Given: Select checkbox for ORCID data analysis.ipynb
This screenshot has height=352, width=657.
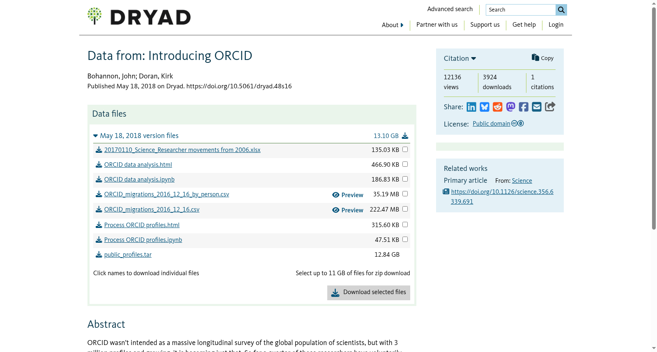Looking at the screenshot, I should [405, 179].
